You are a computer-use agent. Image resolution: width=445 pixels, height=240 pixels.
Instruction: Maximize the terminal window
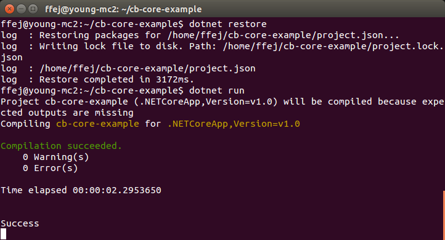coord(33,9)
